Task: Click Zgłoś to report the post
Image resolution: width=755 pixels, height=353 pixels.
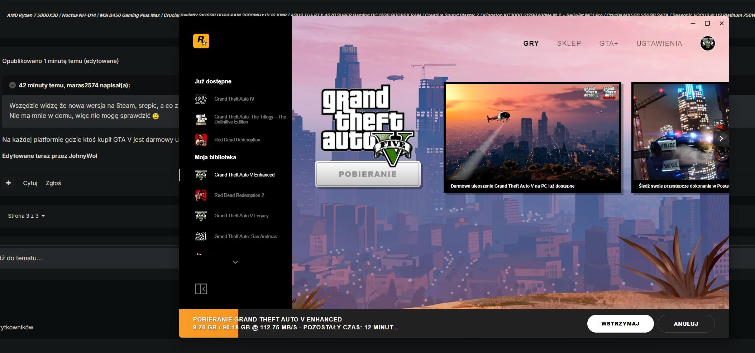Action: (x=53, y=183)
